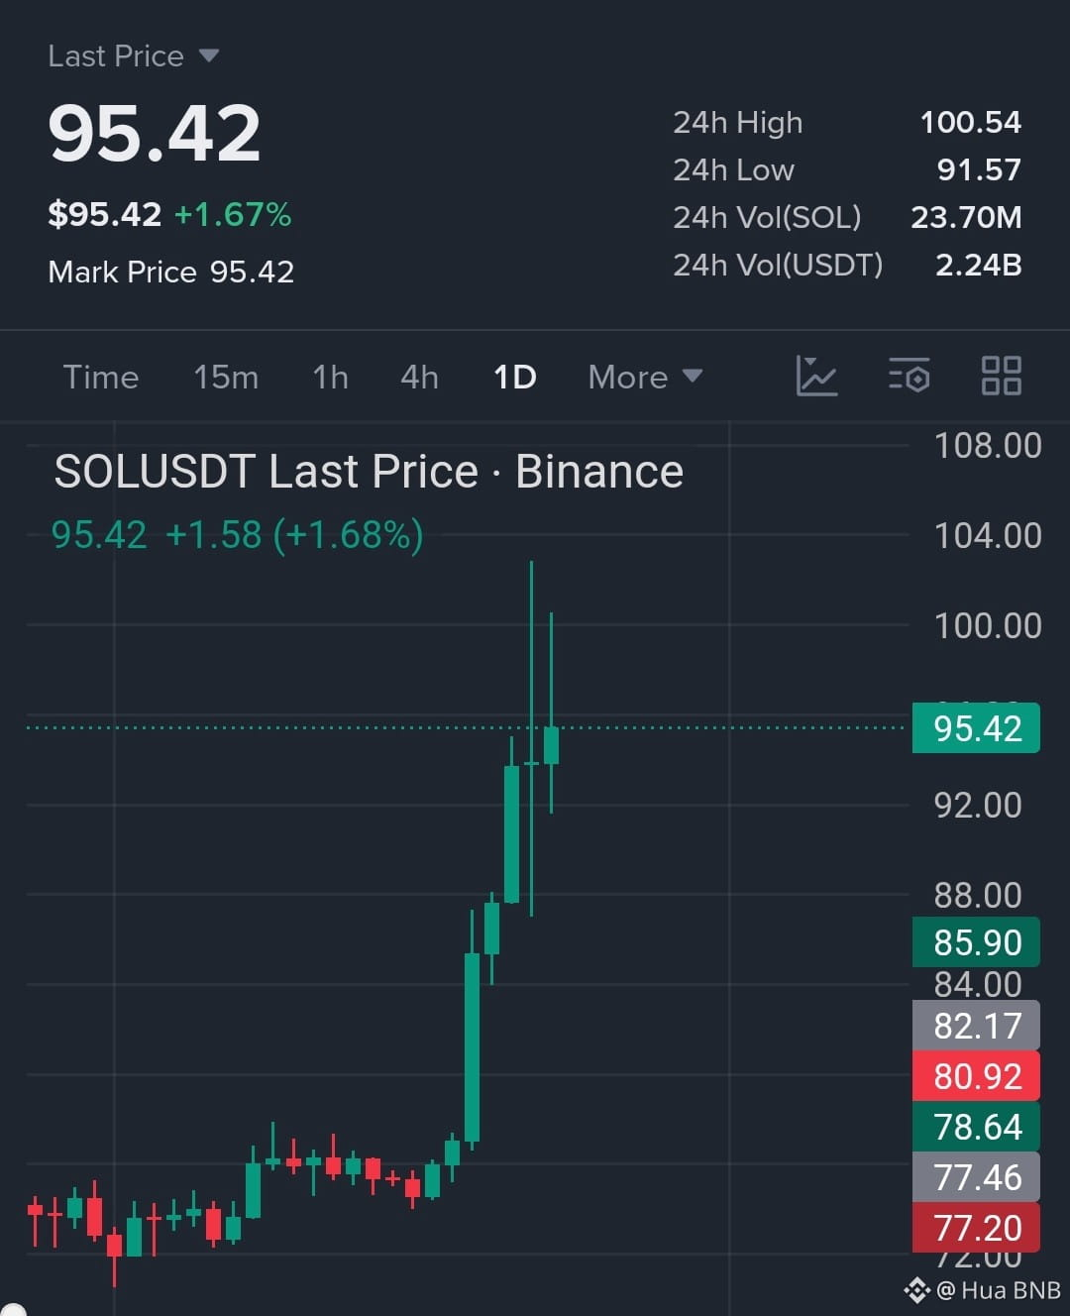The height and width of the screenshot is (1316, 1070).
Task: Click the 24h Low value 91.57
Action: [979, 169]
